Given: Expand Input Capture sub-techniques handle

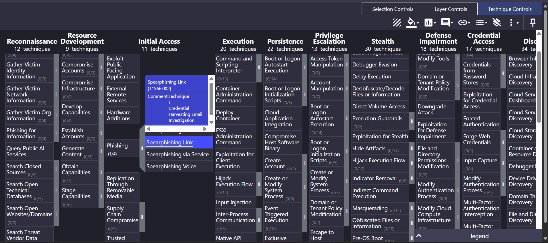Looking at the screenshot, I should (x=503, y=163).
